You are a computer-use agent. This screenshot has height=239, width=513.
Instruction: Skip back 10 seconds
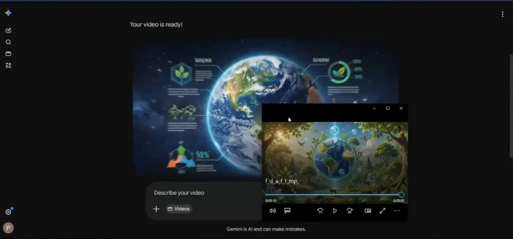tap(320, 211)
